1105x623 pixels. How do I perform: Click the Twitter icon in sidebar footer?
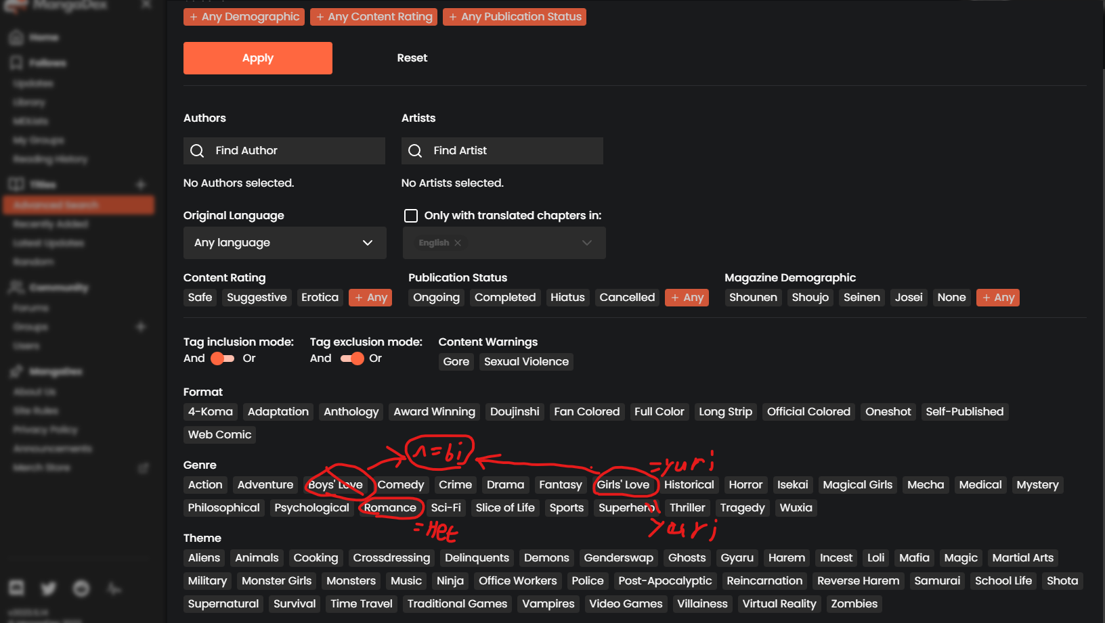coord(48,589)
